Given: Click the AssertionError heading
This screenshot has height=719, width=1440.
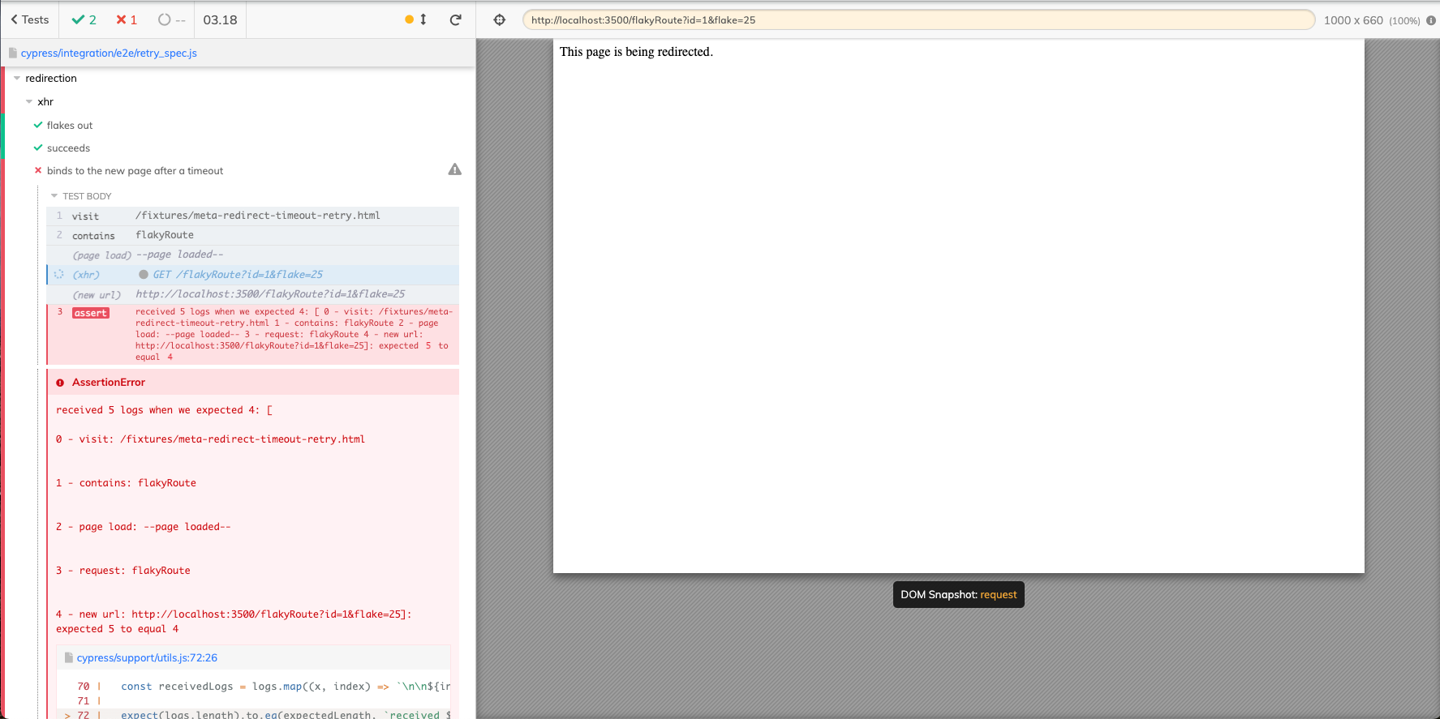Looking at the screenshot, I should click(x=109, y=382).
